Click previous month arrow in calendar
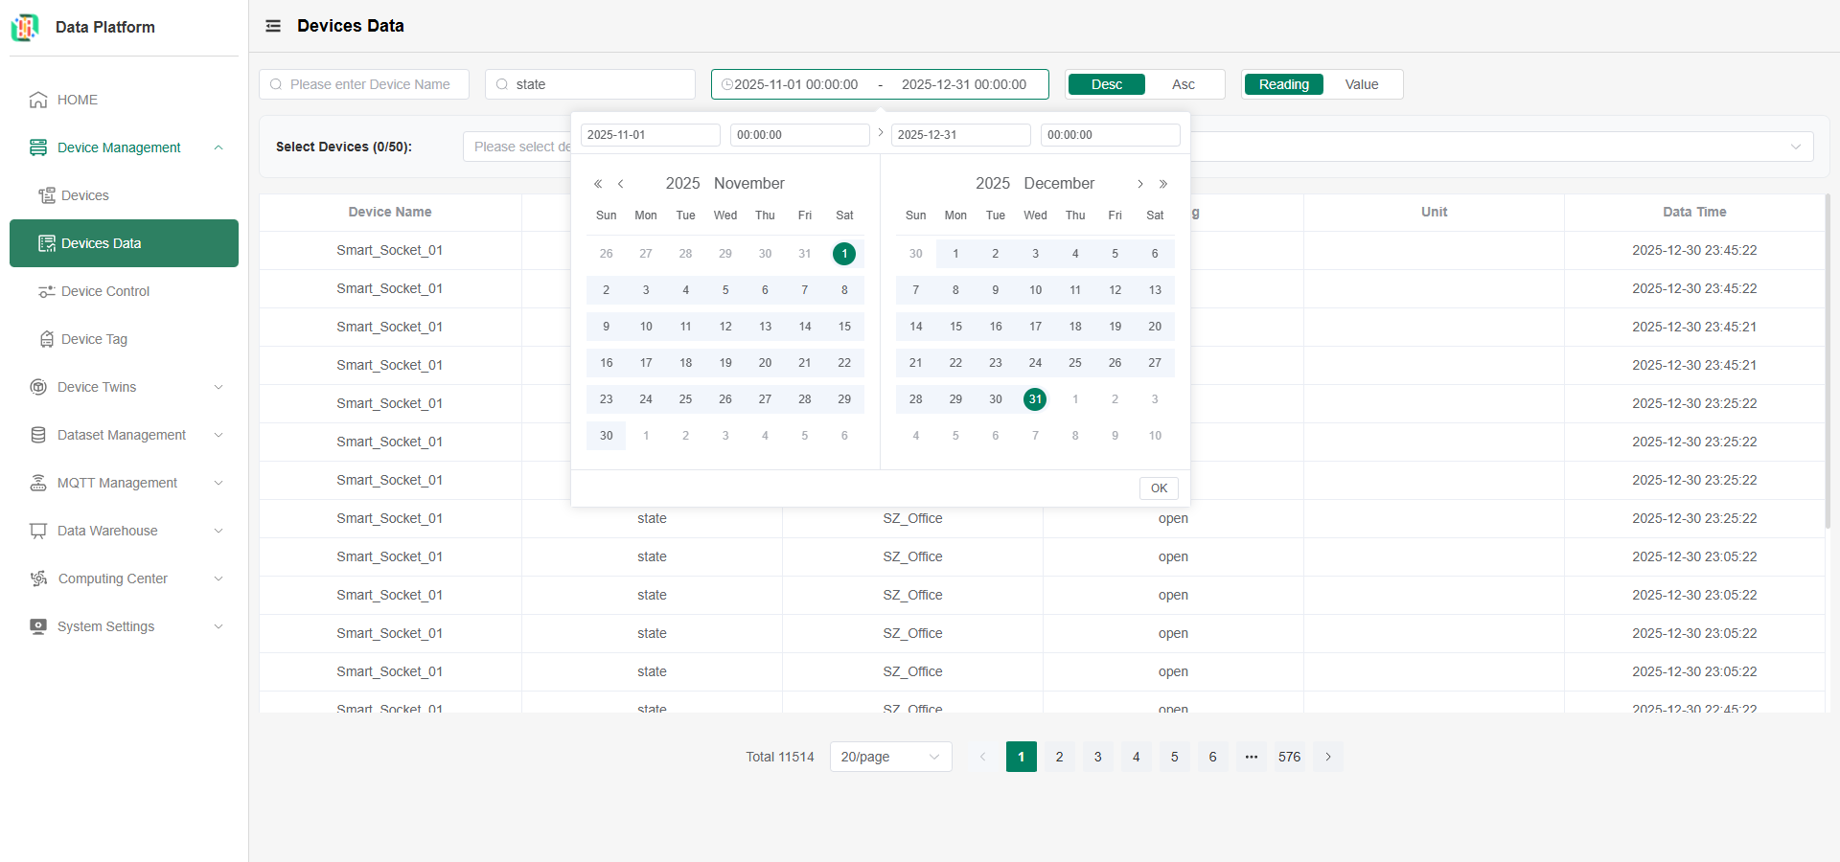The image size is (1840, 862). coord(621,184)
